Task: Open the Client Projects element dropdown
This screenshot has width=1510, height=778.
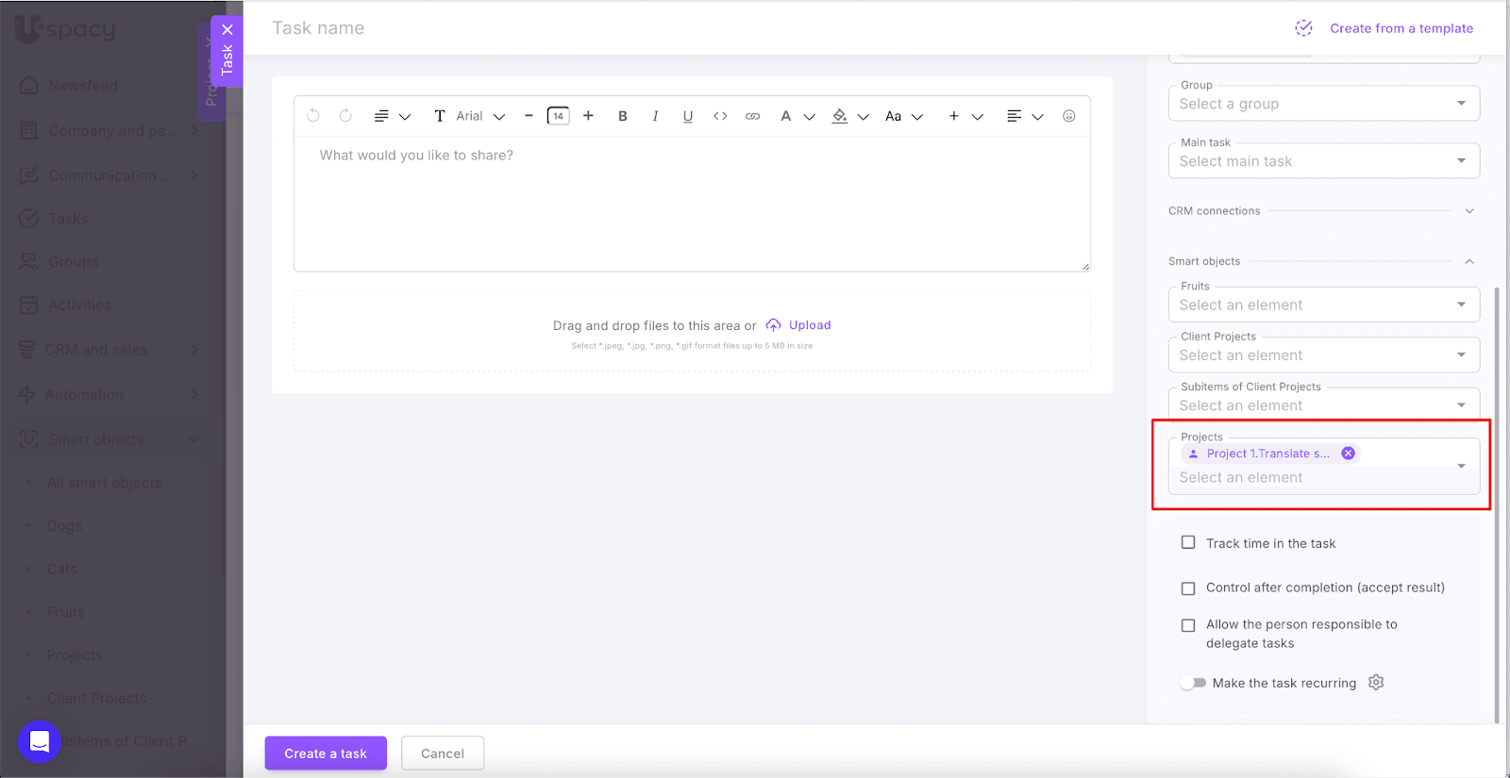Action: (1324, 356)
